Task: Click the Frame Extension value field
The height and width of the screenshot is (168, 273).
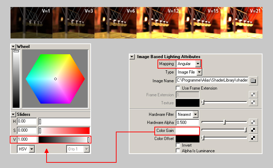Action: point(188,95)
